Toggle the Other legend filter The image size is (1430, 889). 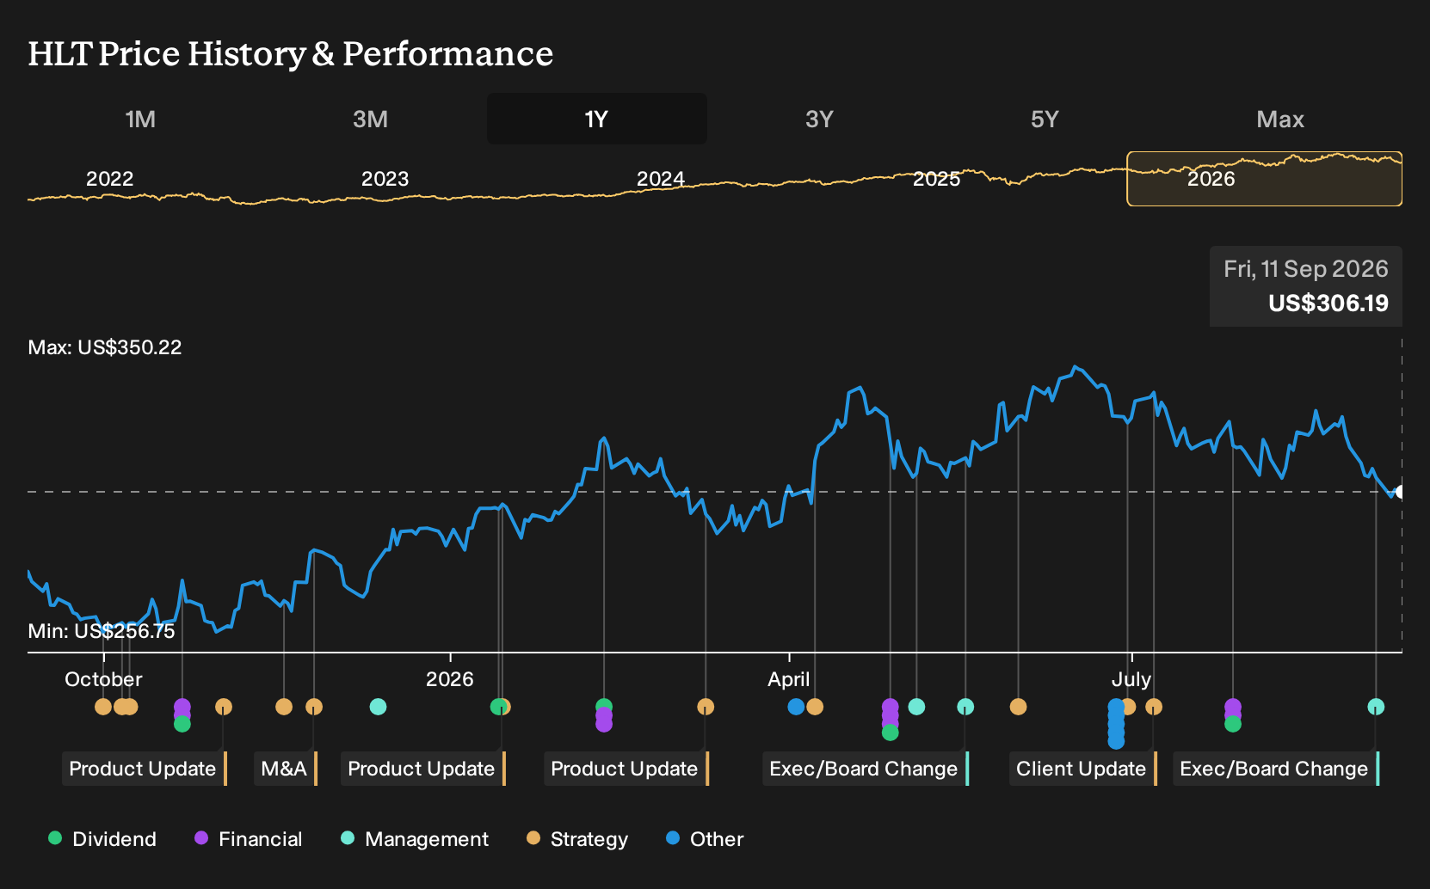point(705,839)
